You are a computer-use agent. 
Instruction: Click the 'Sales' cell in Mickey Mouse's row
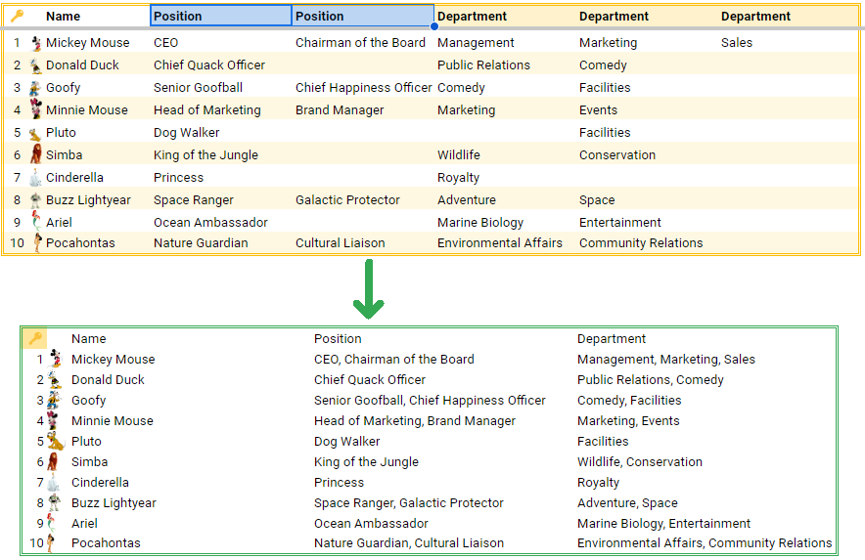click(737, 42)
